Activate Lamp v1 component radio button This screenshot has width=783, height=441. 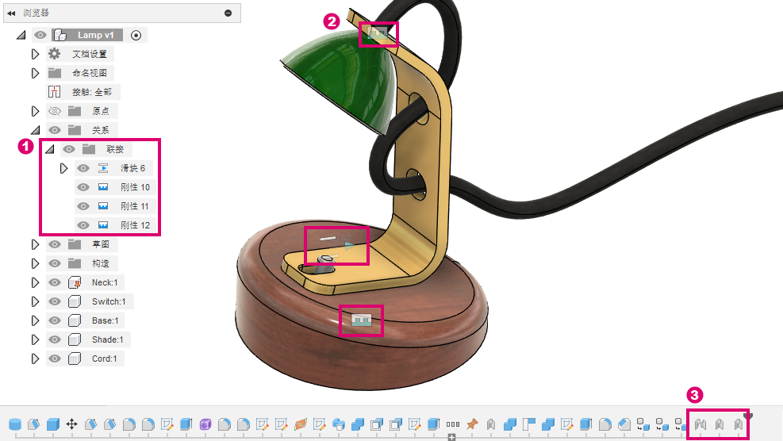136,35
